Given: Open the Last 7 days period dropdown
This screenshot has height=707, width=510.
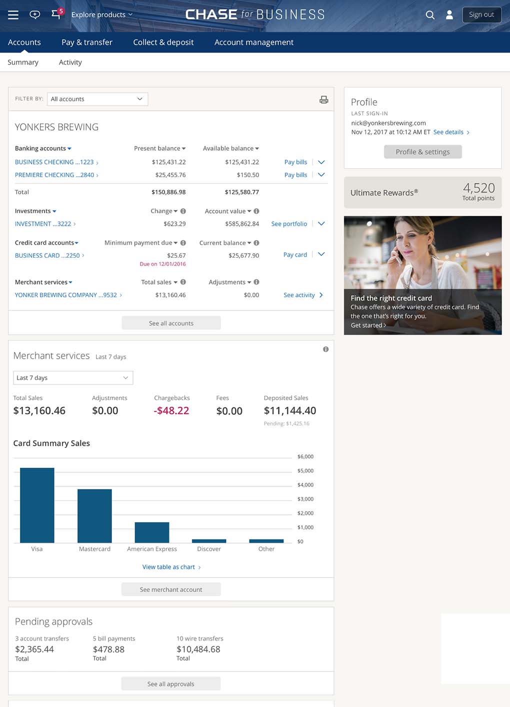Looking at the screenshot, I should [73, 378].
